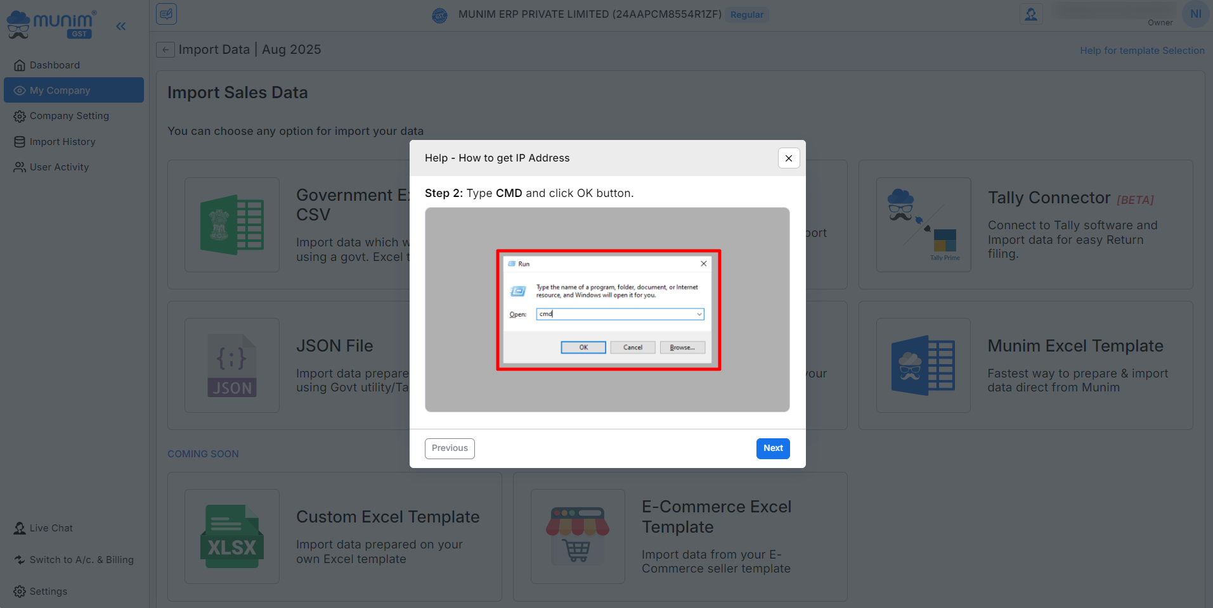Open Import History page

coord(62,142)
